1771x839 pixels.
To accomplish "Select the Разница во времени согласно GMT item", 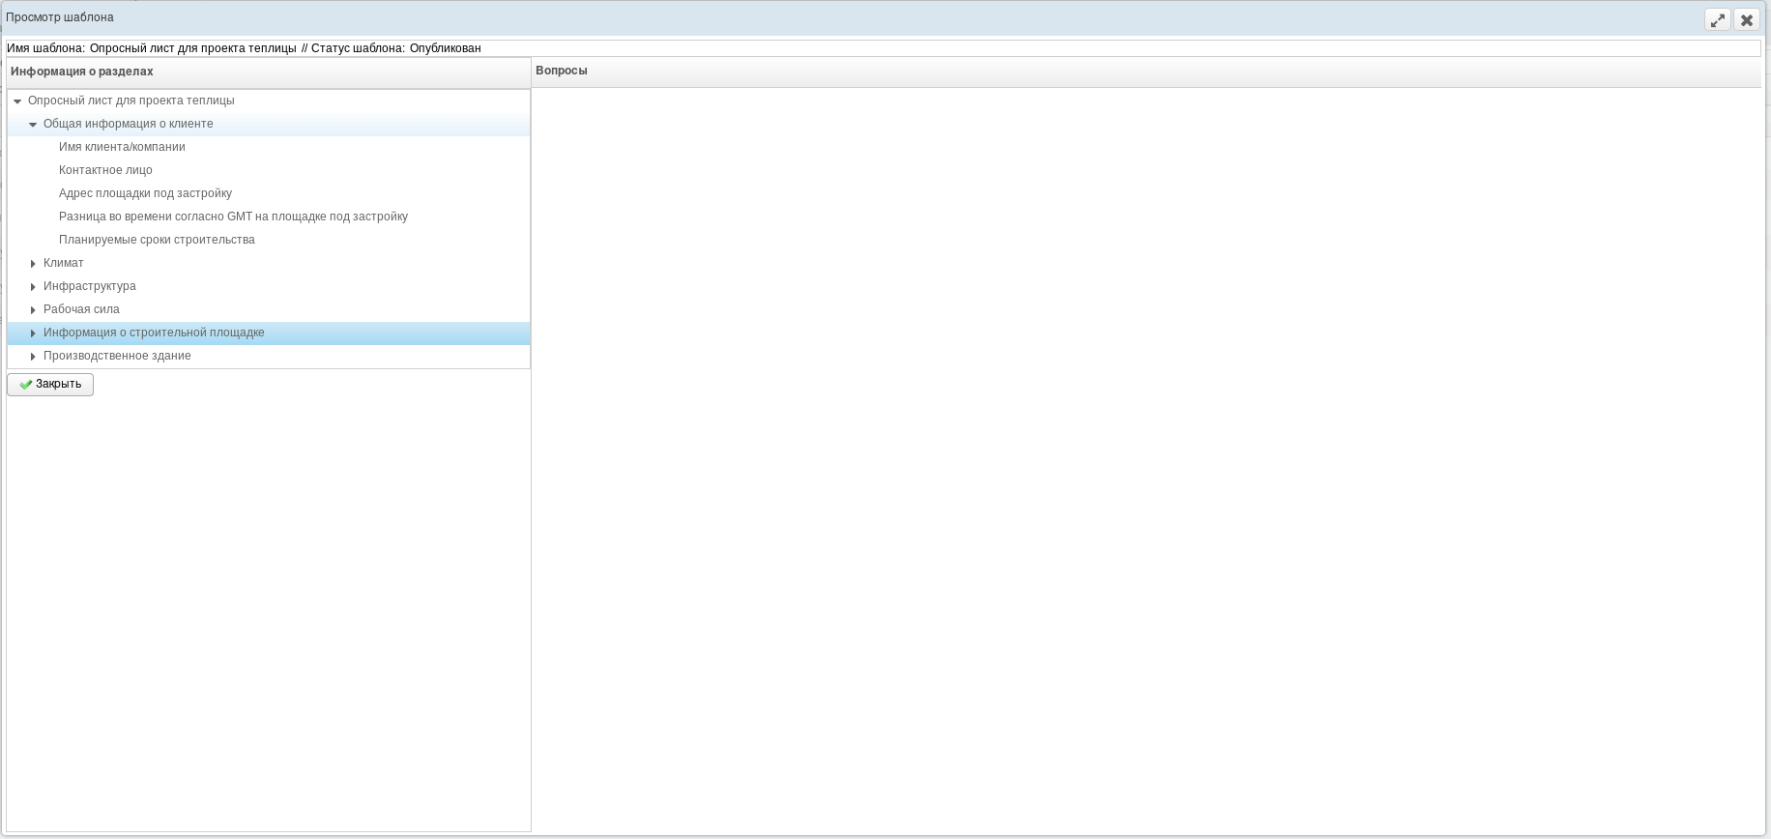I will pos(233,217).
